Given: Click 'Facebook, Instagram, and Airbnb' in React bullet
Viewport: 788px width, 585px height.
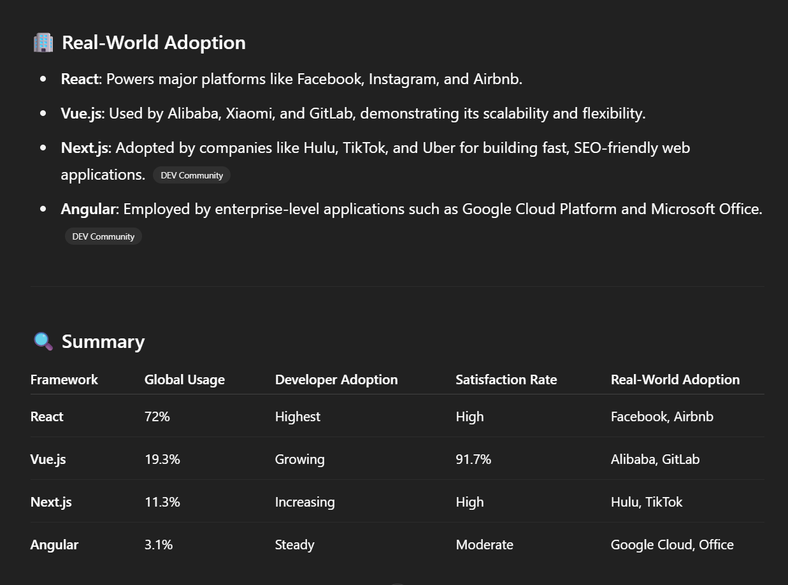Looking at the screenshot, I should (408, 79).
